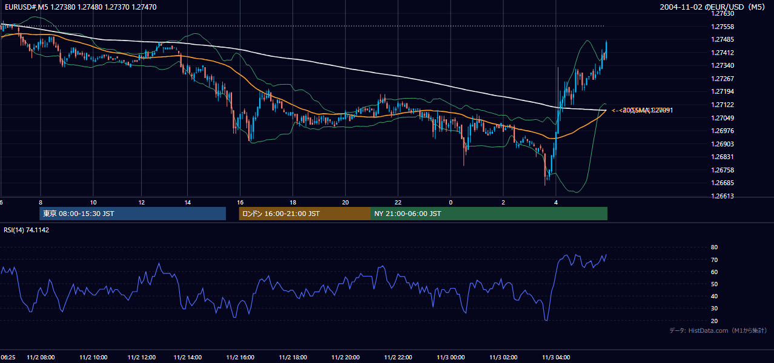
Task: Click the NY 21:00-06:00 JST session bar
Action: (489, 214)
